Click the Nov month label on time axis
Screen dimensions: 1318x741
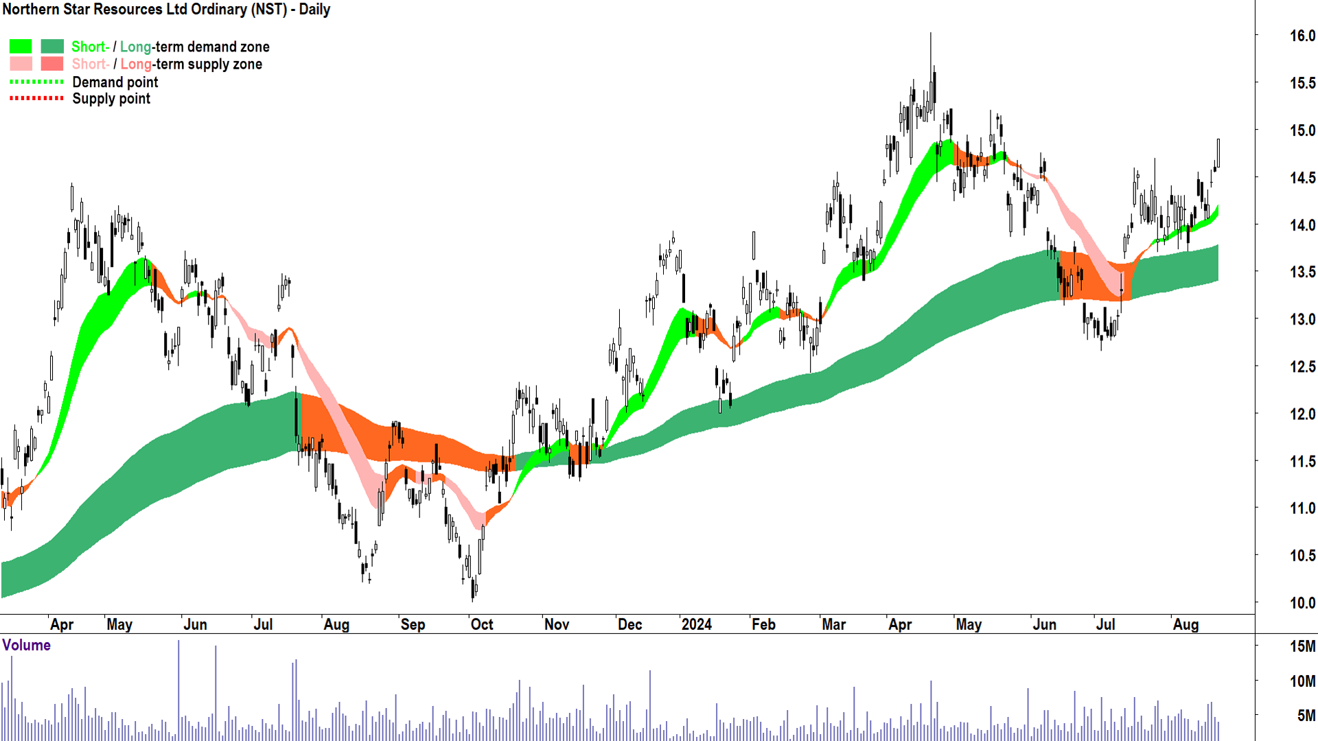557,624
